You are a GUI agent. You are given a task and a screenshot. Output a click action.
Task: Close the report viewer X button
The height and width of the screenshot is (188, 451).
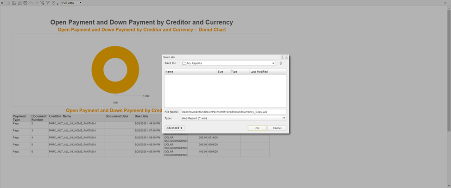point(445,3)
